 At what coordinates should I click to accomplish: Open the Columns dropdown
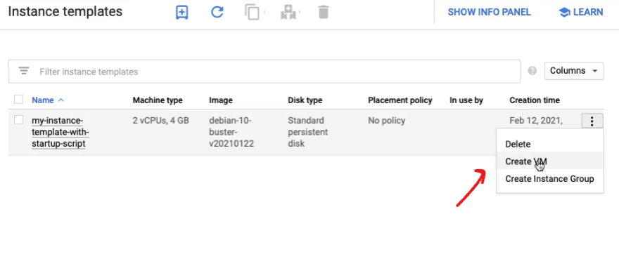[x=574, y=71]
